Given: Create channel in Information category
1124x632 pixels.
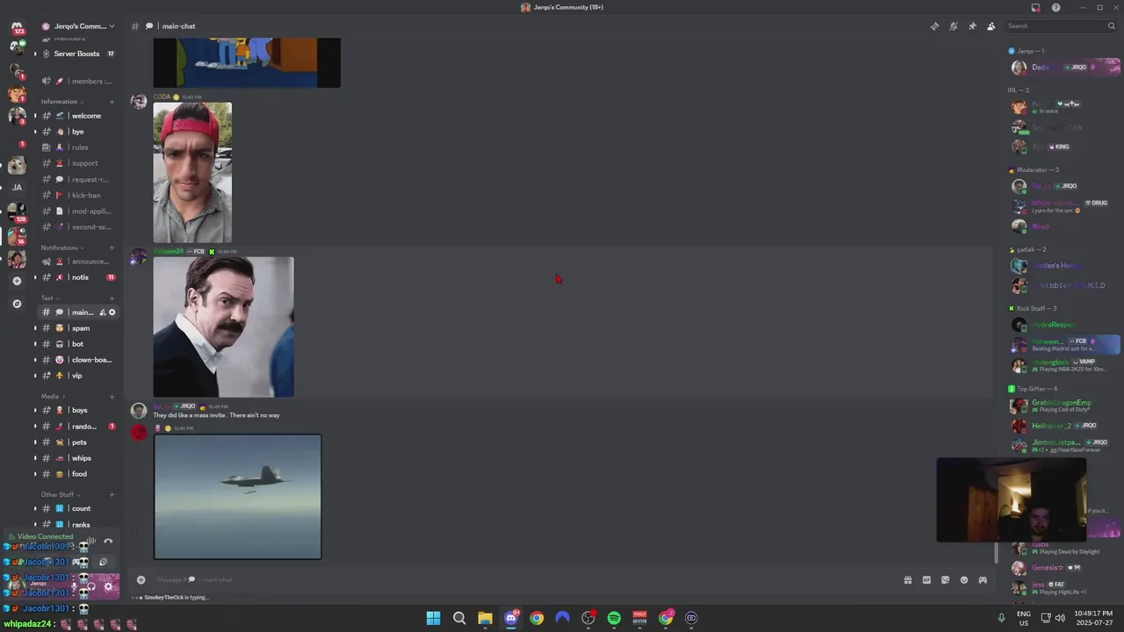Looking at the screenshot, I should [x=112, y=102].
